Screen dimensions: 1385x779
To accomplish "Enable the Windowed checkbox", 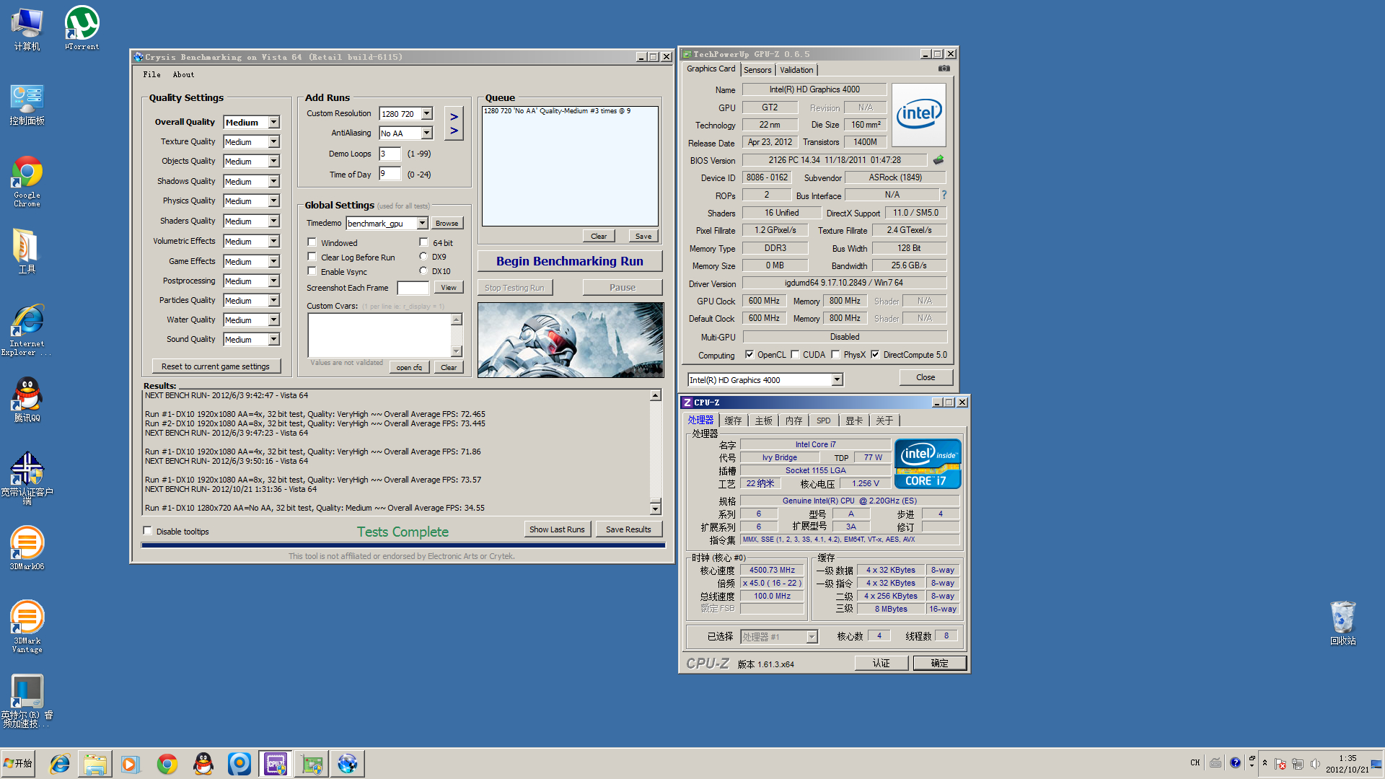I will tap(312, 243).
